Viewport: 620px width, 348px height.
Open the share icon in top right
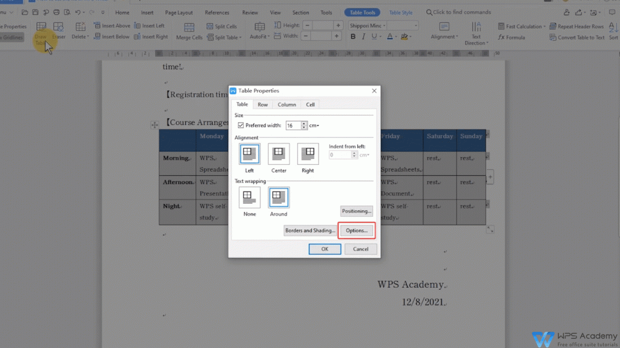[x=578, y=13]
